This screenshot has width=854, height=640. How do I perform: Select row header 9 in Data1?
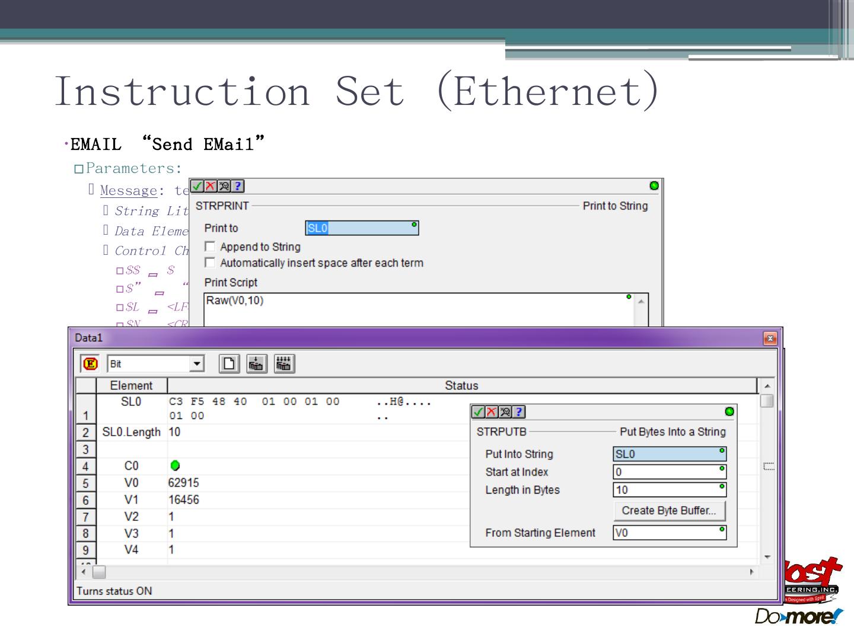[86, 551]
